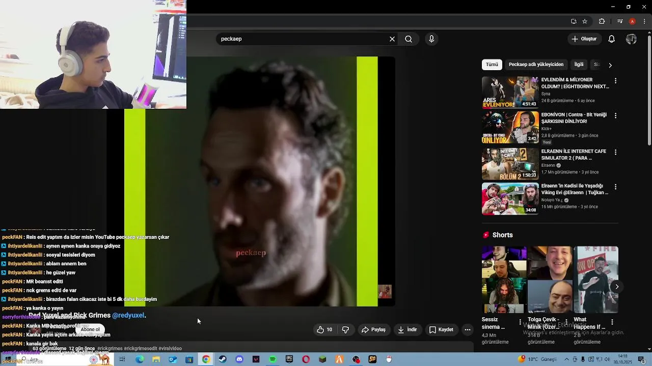Open the #viralvideo hashtag
Image resolution: width=652 pixels, height=366 pixels.
[170, 349]
